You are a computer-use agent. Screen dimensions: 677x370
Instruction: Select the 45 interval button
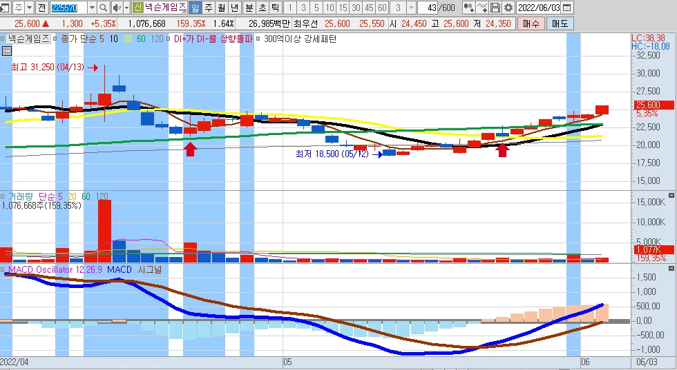point(369,8)
